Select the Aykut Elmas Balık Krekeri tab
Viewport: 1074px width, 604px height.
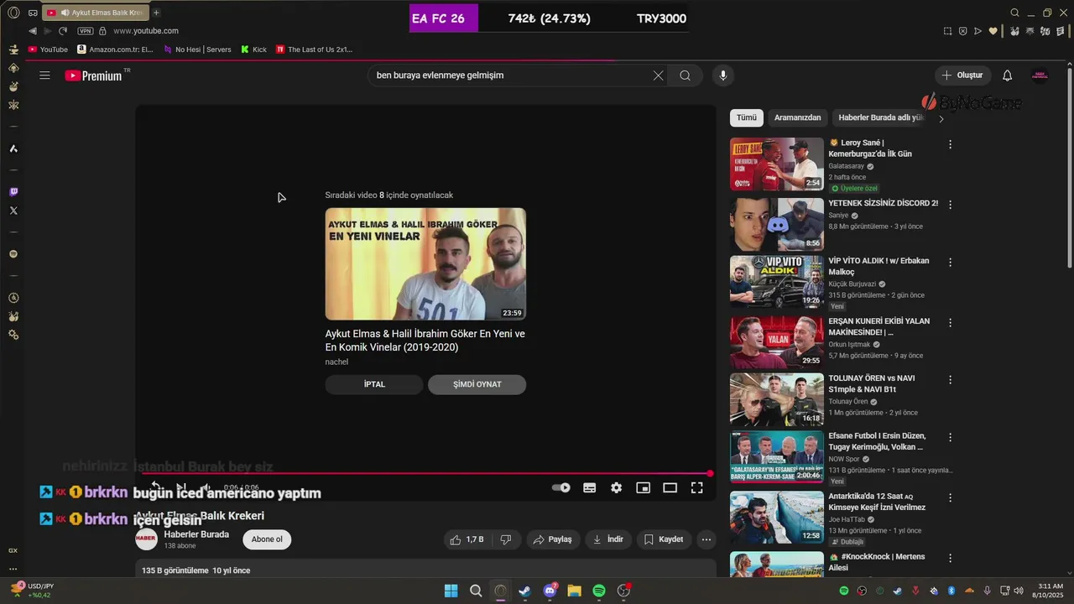pyautogui.click(x=95, y=13)
